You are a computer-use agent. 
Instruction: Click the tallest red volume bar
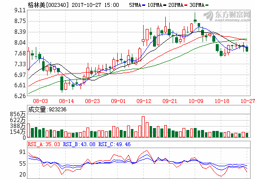point(143,127)
